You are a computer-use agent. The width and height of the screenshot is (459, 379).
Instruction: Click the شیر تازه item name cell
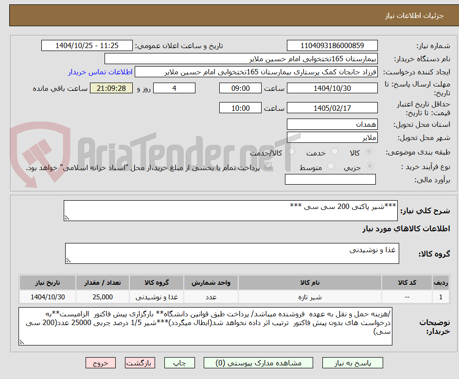point(310,297)
